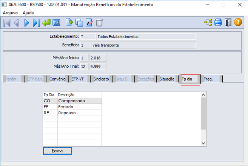Select the Sindicato tab
248x166 pixels.
coord(102,79)
